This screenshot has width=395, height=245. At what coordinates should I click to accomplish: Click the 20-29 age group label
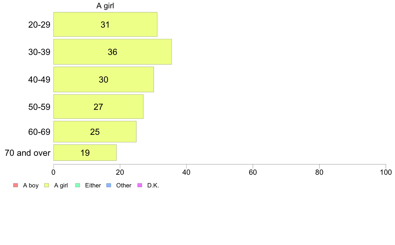pyautogui.click(x=39, y=25)
